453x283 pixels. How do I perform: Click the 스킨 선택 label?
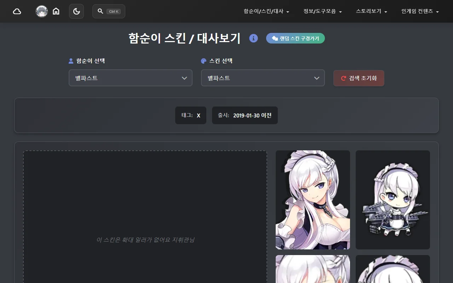tap(221, 61)
